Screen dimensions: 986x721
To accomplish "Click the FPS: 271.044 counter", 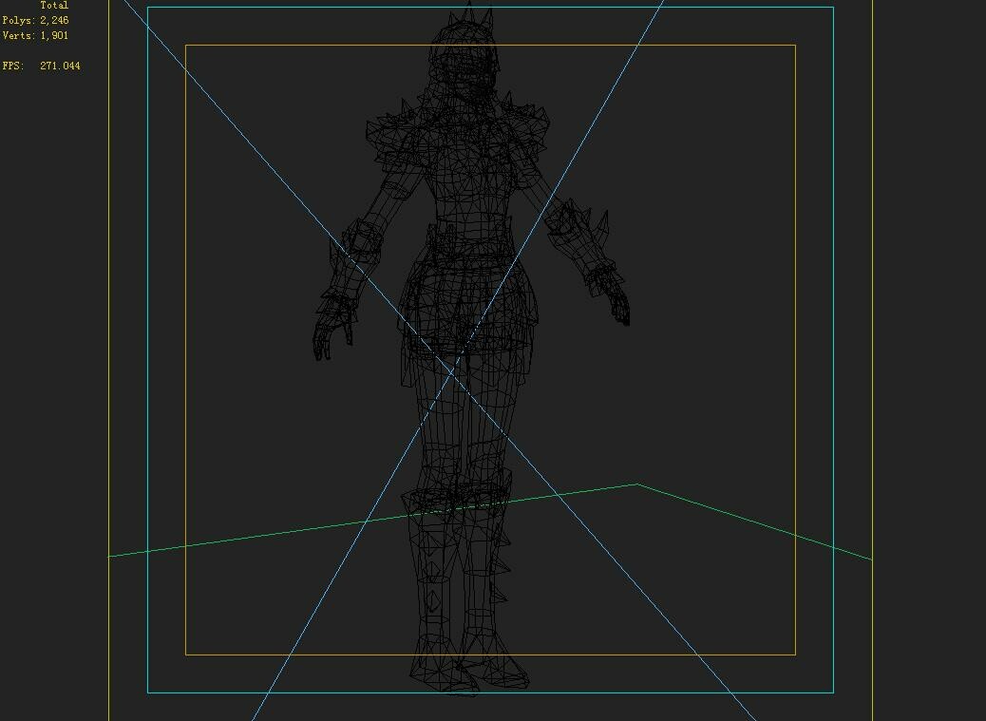I will [42, 66].
